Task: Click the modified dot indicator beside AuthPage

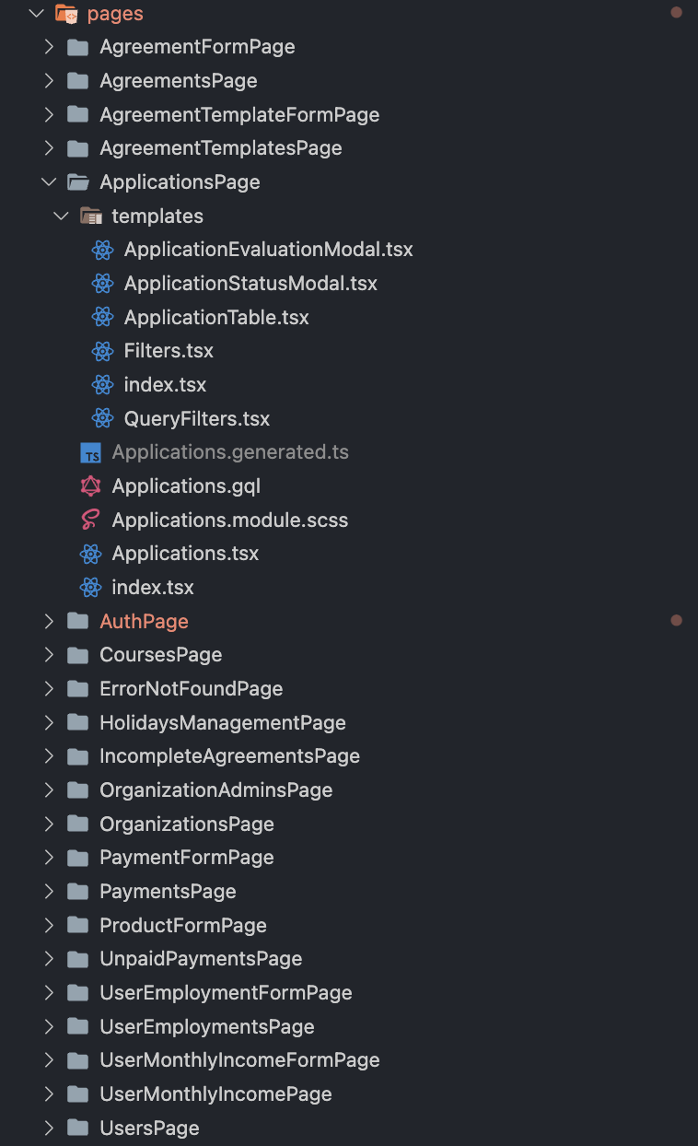Action: coord(677,621)
